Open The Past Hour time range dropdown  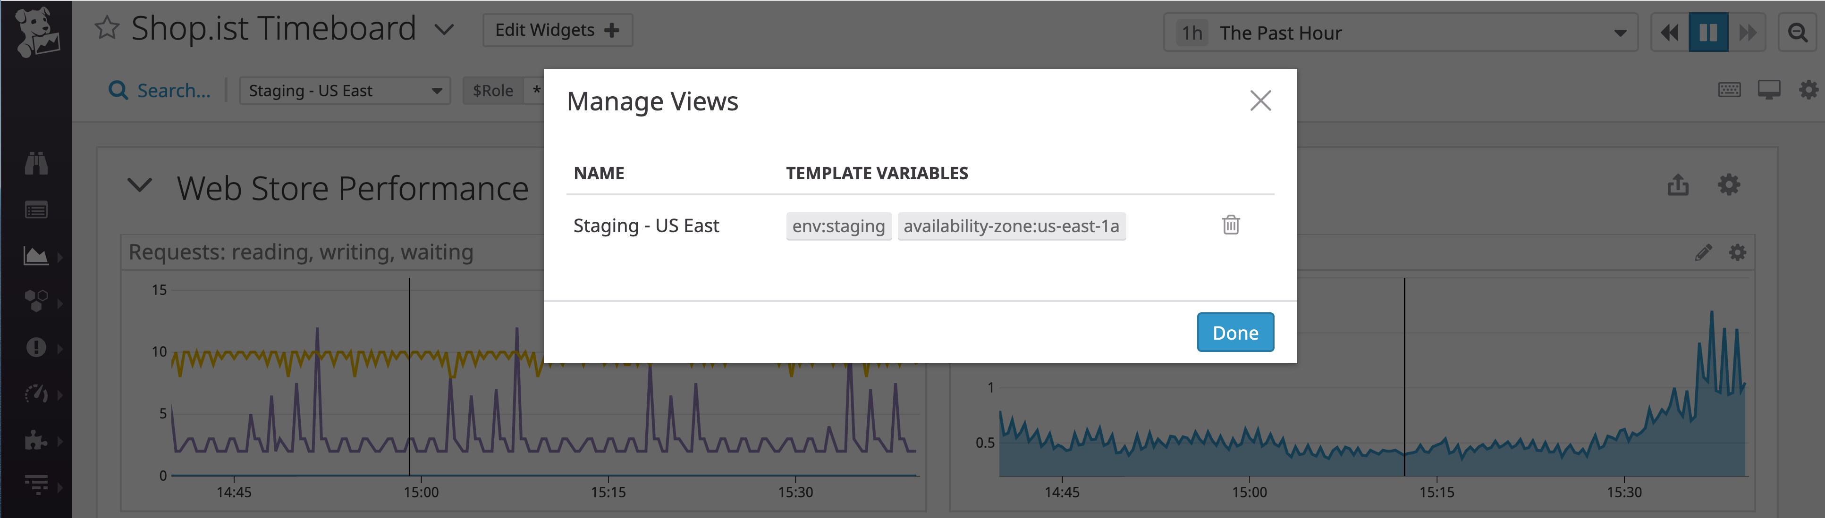(1618, 32)
